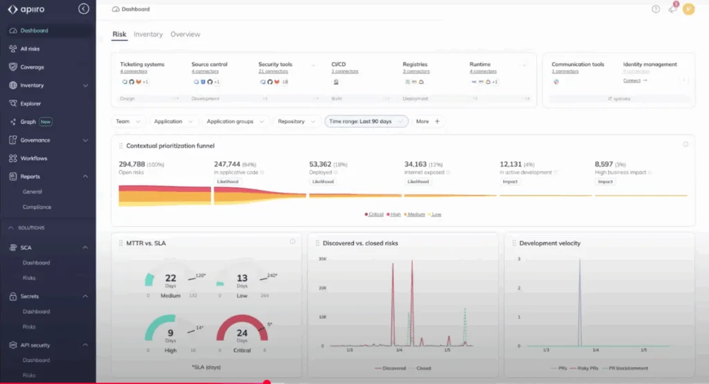Viewport: 709px width, 384px height.
Task: Toggle High legend in funnel
Action: coord(394,214)
